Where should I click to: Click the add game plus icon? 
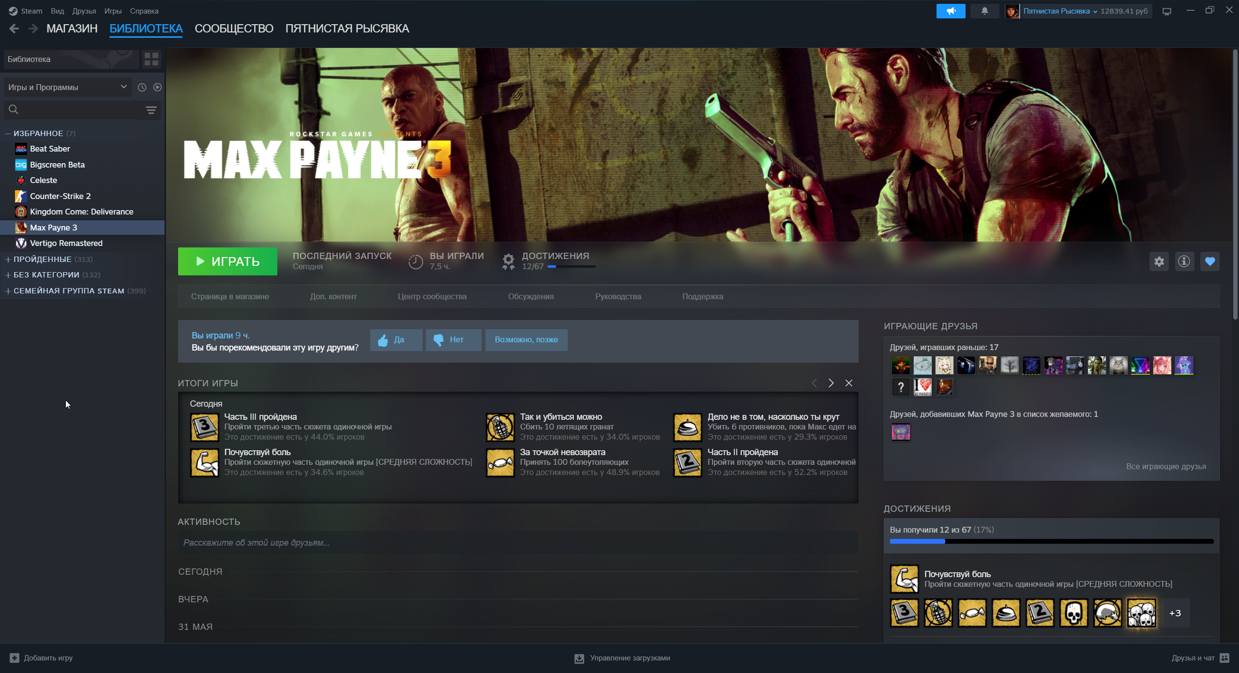pos(15,658)
